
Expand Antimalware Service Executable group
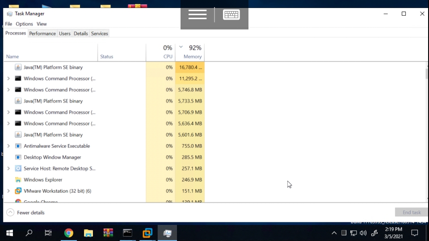click(8, 146)
